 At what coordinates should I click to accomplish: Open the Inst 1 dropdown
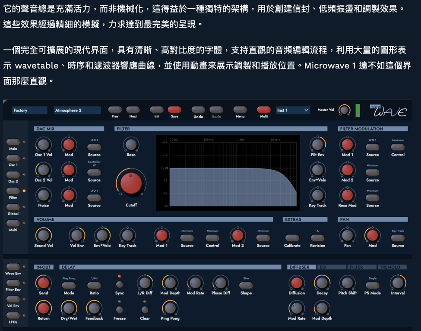[293, 110]
